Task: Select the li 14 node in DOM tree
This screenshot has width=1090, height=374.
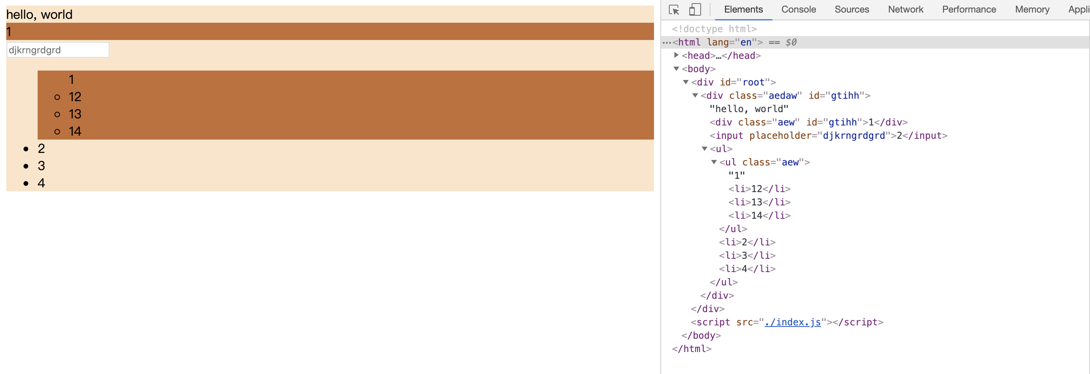Action: pyautogui.click(x=759, y=215)
